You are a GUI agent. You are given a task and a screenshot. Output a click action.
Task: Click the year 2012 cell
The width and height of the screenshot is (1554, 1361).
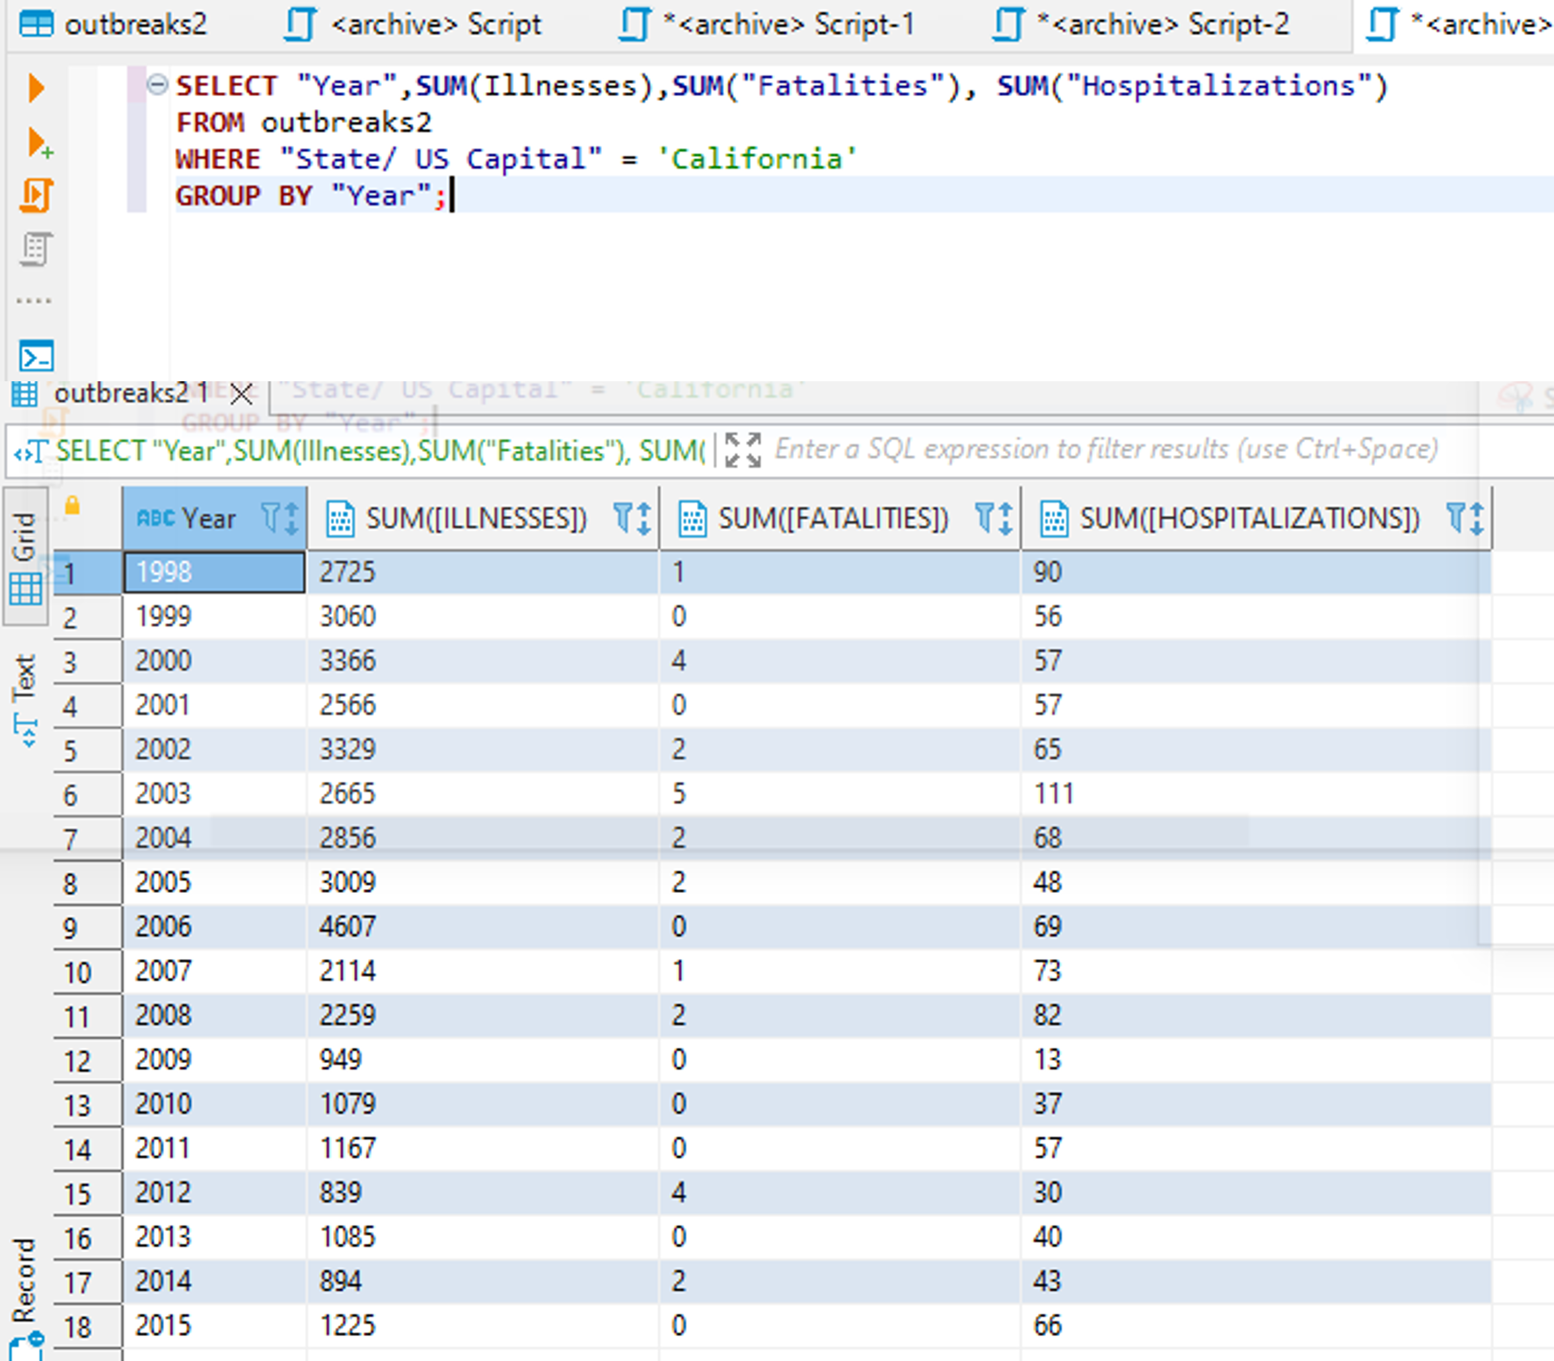click(215, 1192)
